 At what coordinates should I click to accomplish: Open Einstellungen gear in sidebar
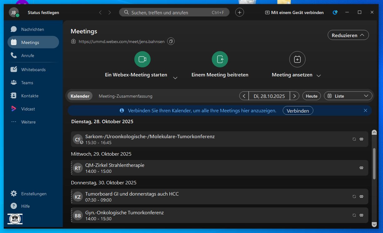click(x=33, y=194)
